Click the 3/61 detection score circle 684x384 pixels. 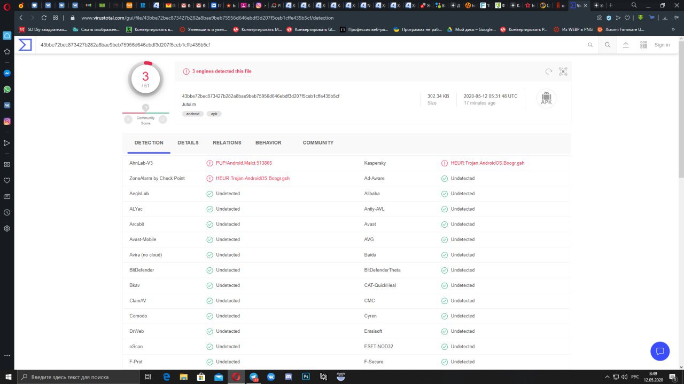point(145,78)
